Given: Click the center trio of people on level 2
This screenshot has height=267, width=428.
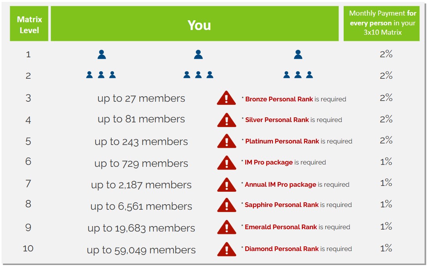Looking at the screenshot, I should (x=198, y=75).
